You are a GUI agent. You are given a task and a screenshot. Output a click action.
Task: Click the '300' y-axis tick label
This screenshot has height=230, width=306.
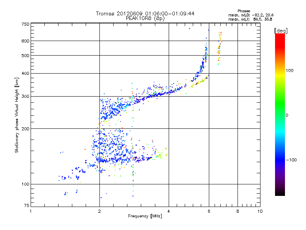click(25, 97)
